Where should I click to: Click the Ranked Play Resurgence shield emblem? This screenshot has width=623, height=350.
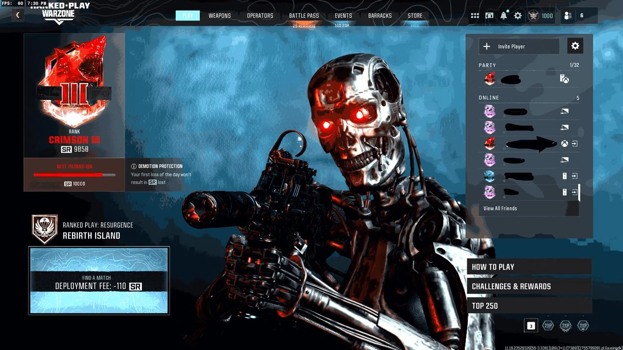[x=45, y=229]
